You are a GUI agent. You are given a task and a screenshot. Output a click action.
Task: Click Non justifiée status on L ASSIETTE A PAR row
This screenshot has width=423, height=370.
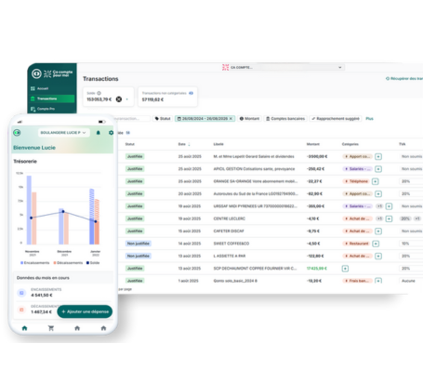click(x=139, y=256)
